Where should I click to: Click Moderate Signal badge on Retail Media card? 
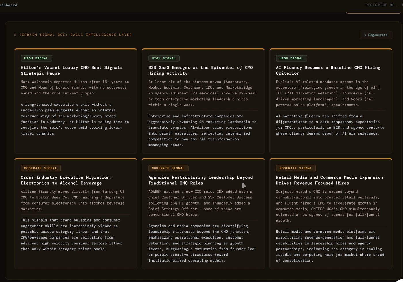coord(296,168)
